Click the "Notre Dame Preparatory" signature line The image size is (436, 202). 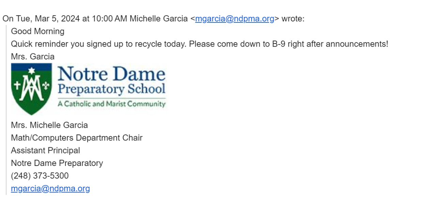(x=57, y=163)
